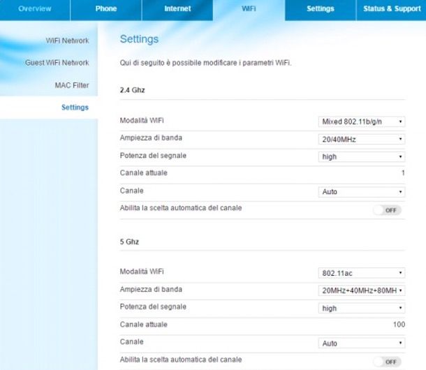Click the 5 Ghz section heading
426x370 pixels.
point(129,242)
